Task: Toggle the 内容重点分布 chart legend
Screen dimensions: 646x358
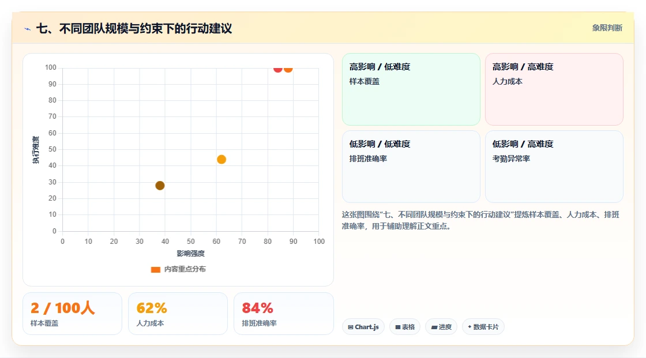Action: [x=178, y=269]
